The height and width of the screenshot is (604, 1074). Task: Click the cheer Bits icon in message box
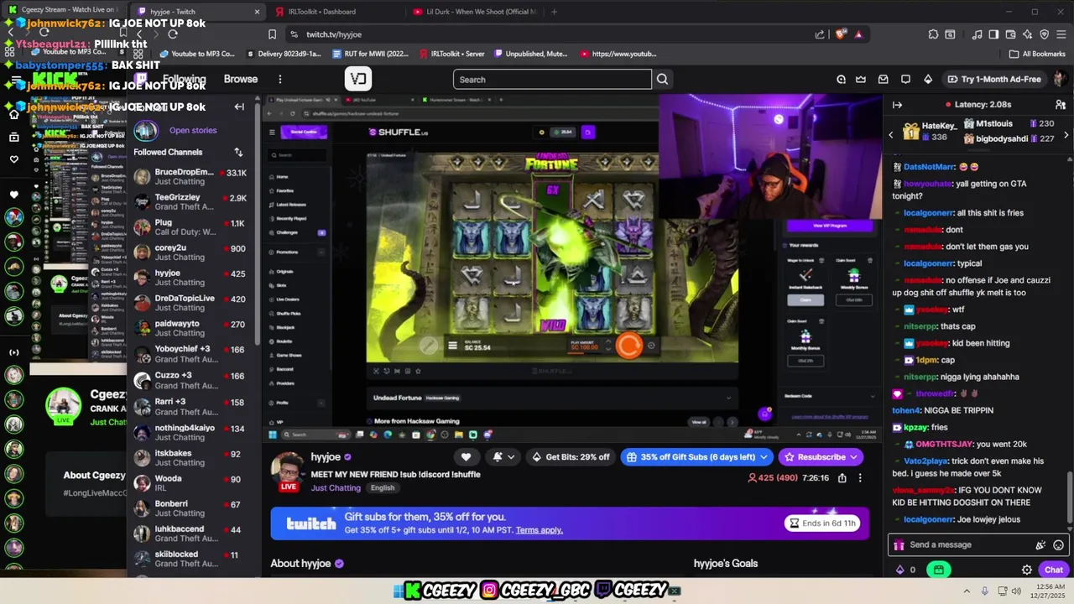(x=1040, y=544)
